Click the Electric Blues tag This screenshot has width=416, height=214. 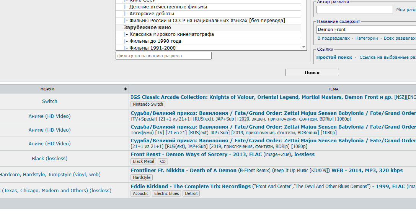coord(166,193)
